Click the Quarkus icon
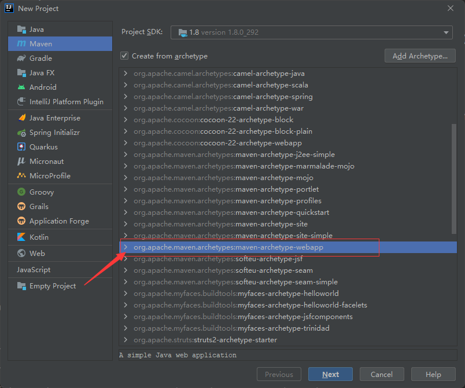The width and height of the screenshot is (465, 388). click(x=21, y=147)
